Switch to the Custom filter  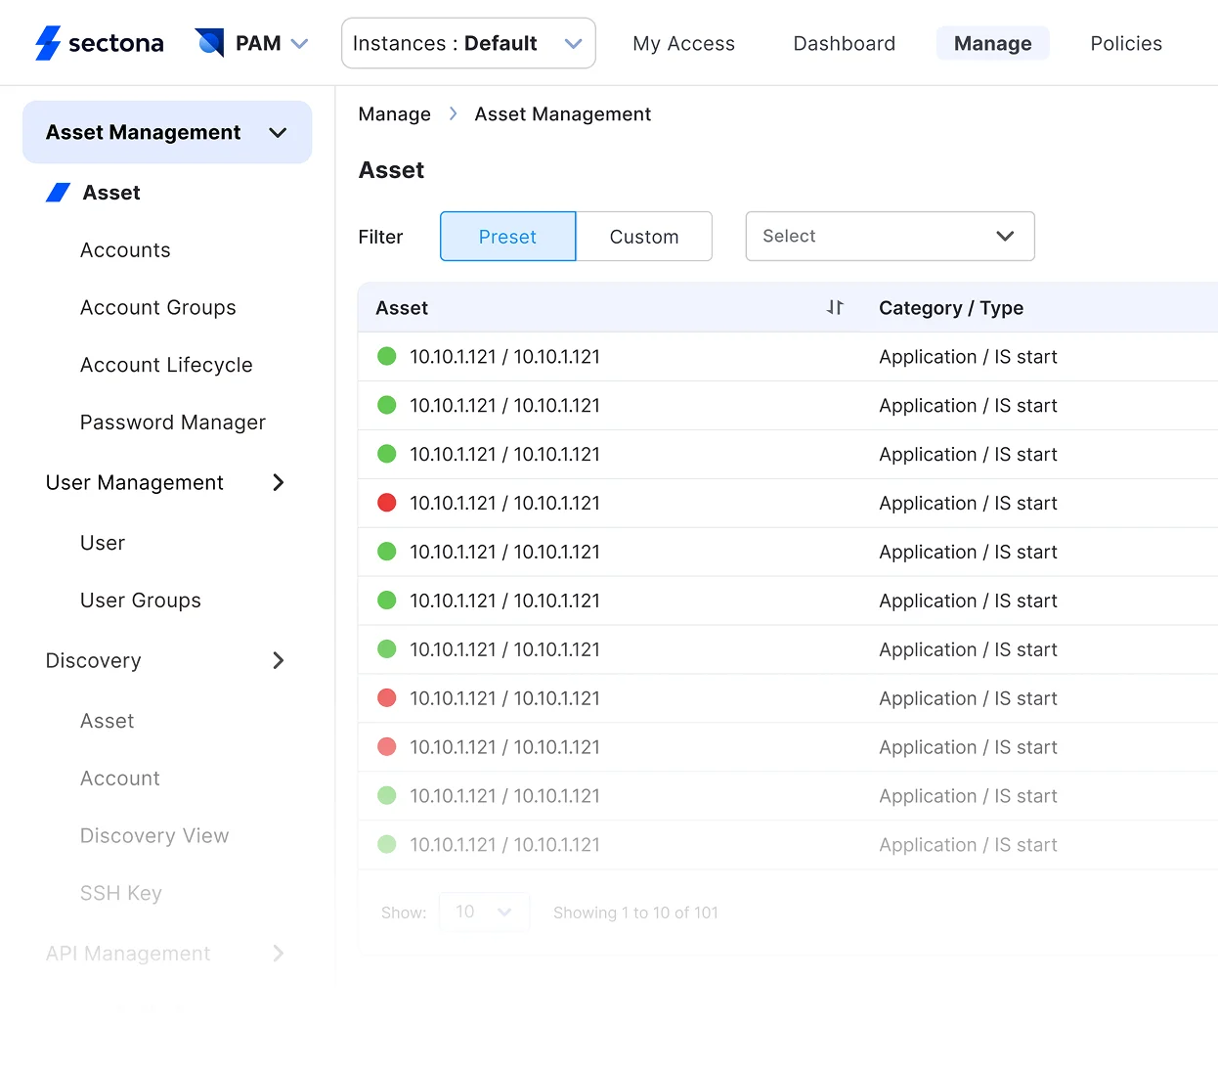(x=643, y=237)
